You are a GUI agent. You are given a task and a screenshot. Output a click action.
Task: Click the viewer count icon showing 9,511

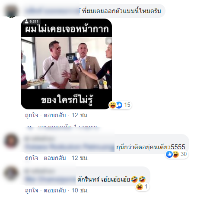(x=26, y=22)
